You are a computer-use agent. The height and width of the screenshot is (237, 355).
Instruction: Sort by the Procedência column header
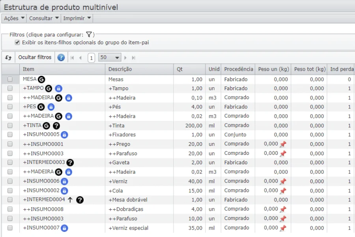[x=238, y=69]
